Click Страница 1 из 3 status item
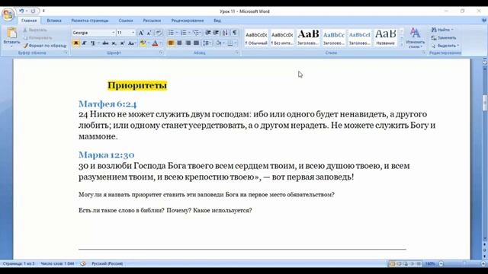Screen dimensions: 488x274 pos(18,264)
